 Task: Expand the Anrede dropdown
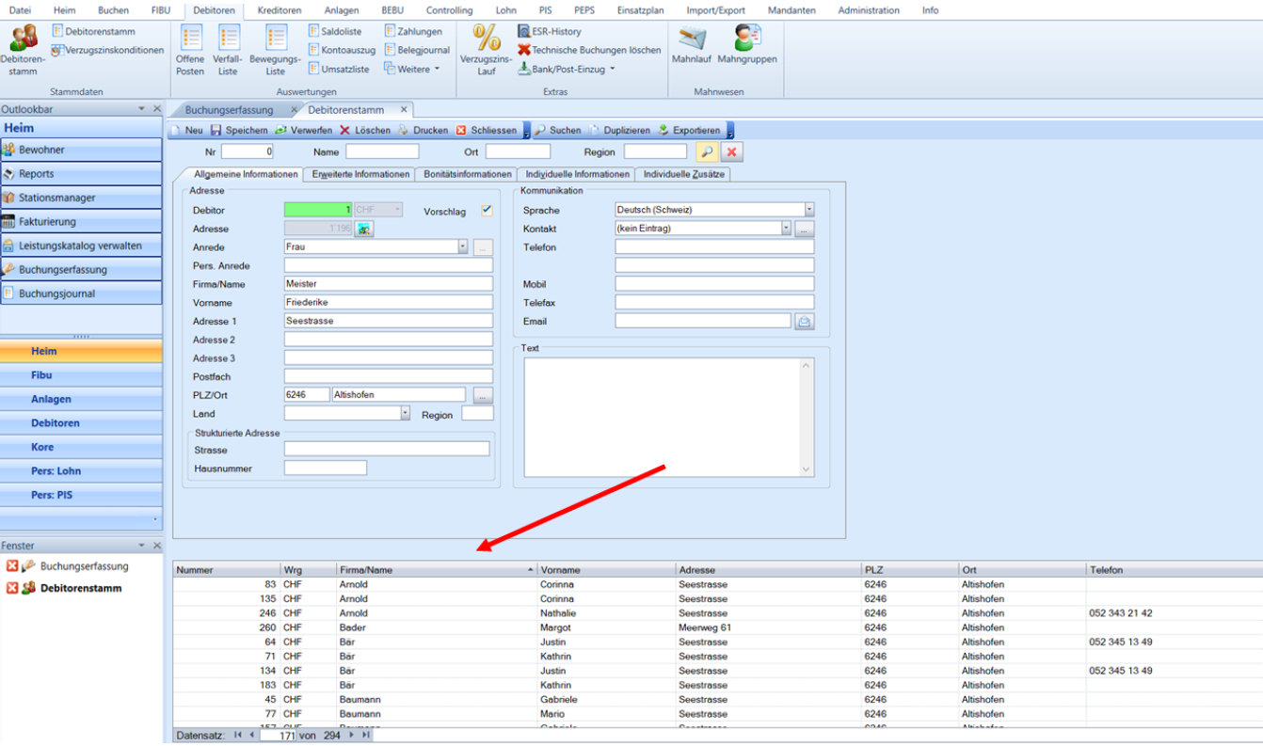coord(462,247)
